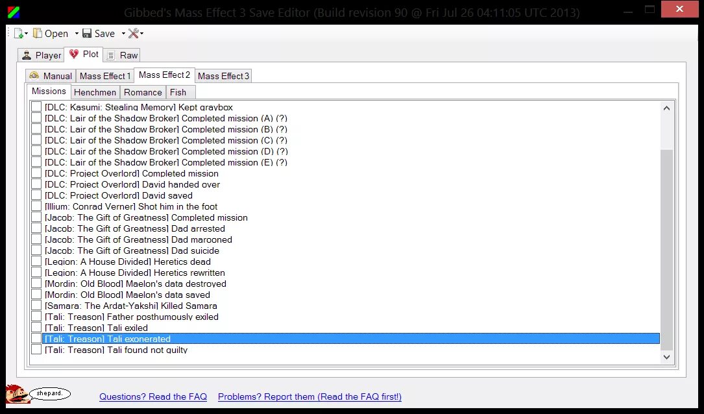Toggle Conrad Verner Shot him in foot checkbox

(36, 206)
